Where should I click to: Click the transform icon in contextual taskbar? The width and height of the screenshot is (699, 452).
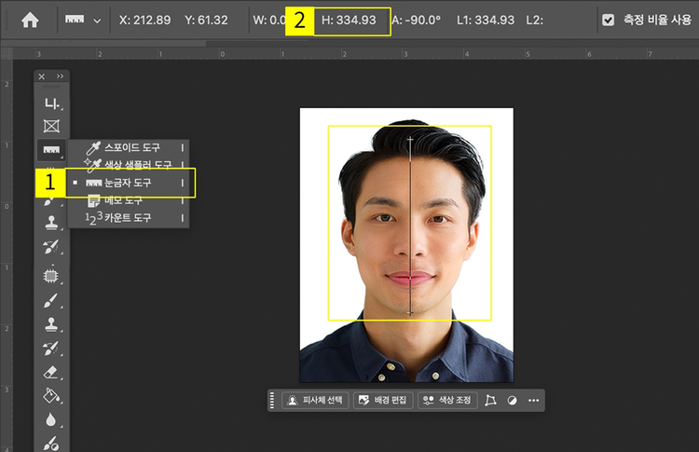491,400
